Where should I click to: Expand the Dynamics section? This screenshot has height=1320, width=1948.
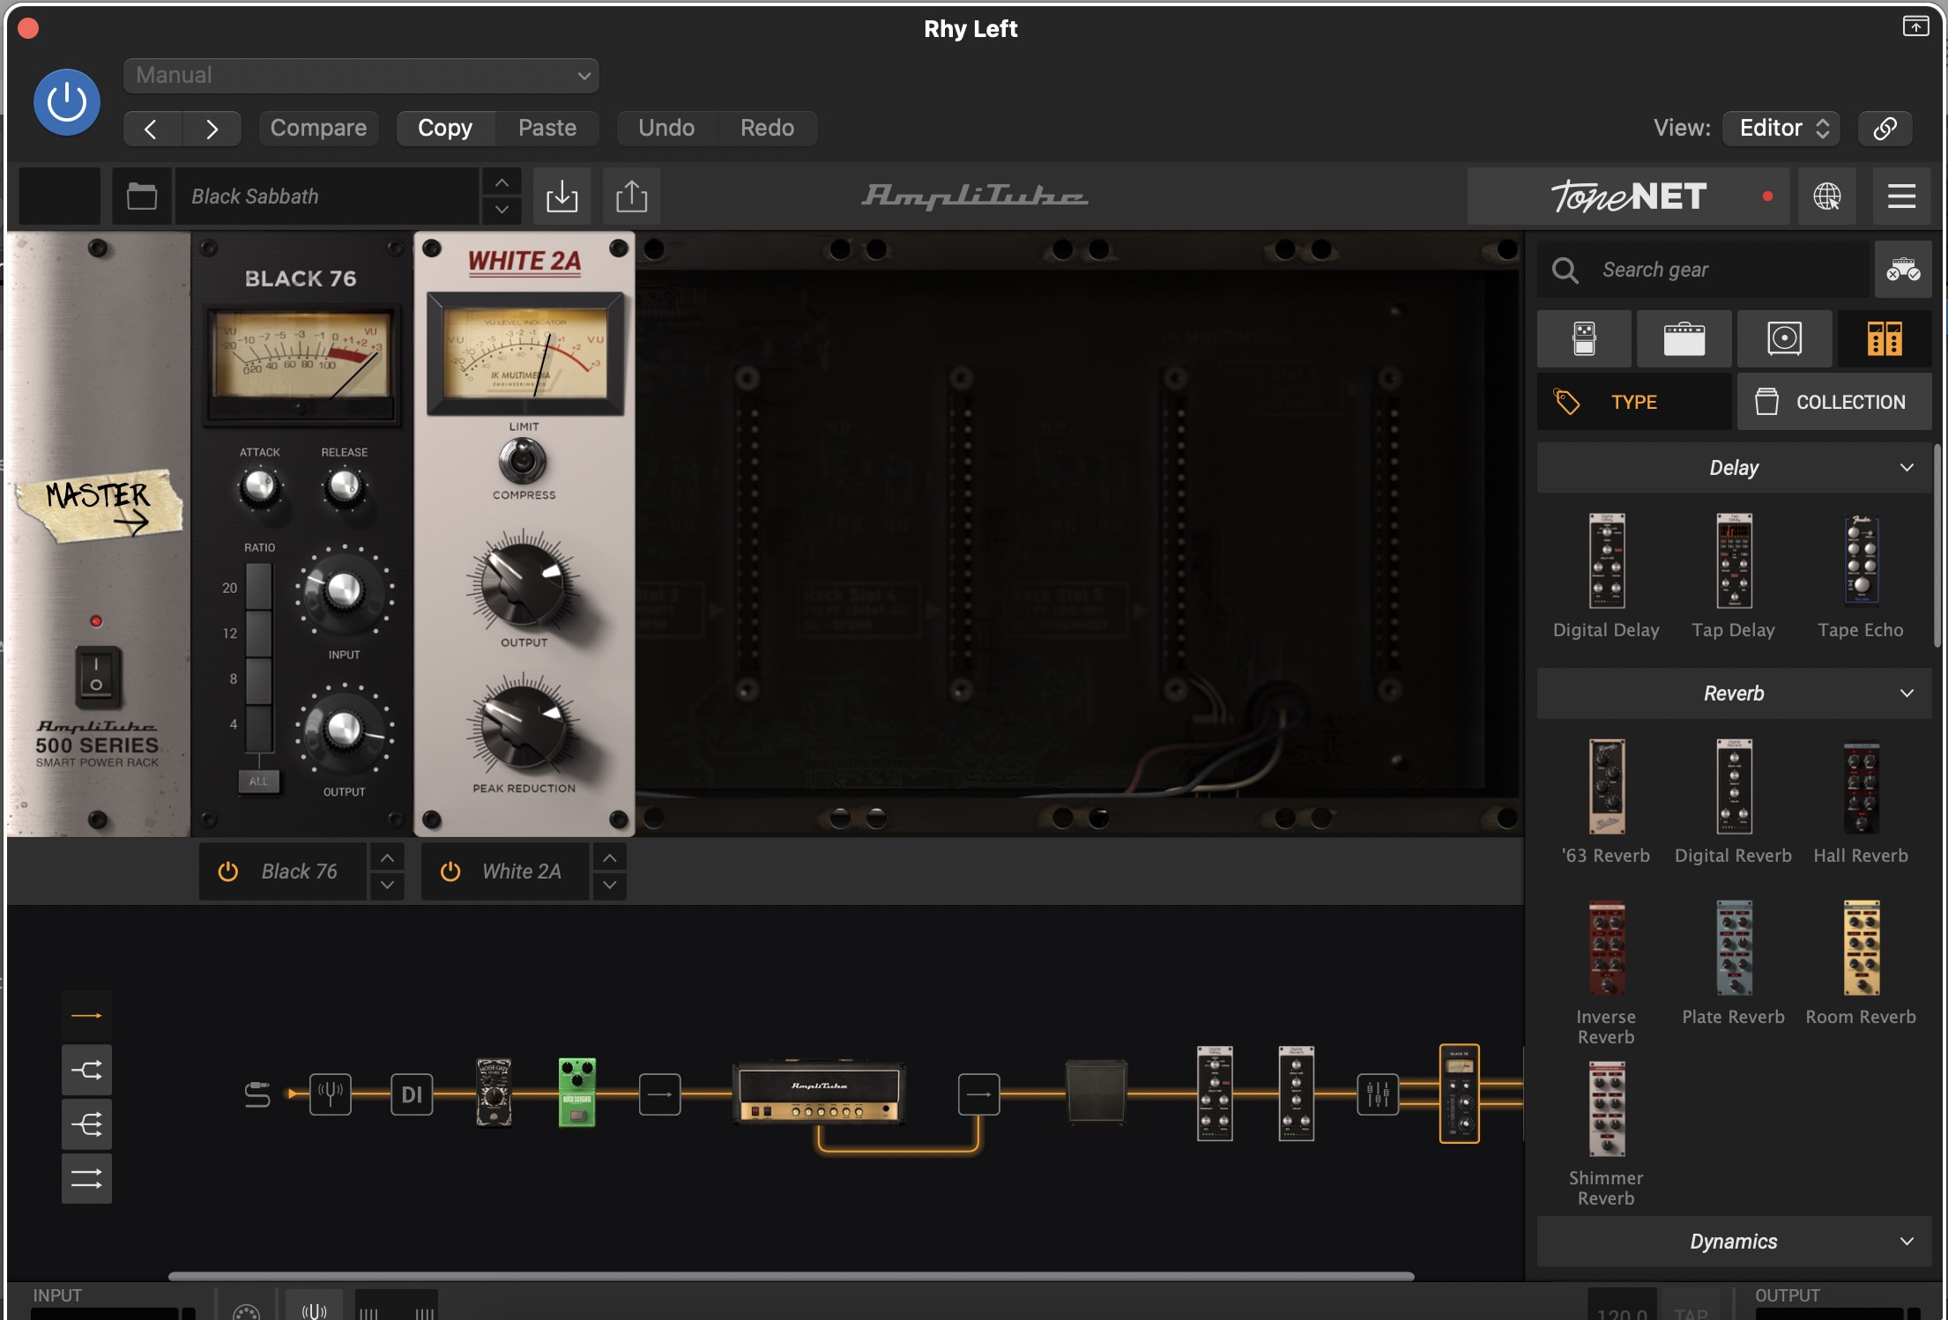(1734, 1242)
